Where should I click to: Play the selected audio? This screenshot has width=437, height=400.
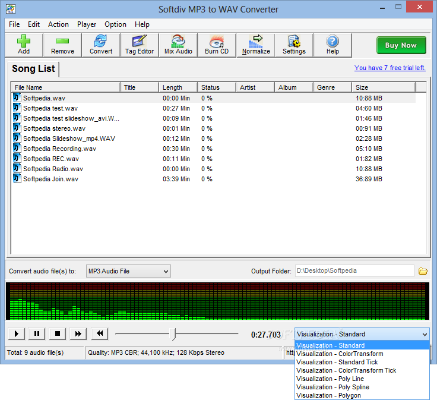coord(17,333)
